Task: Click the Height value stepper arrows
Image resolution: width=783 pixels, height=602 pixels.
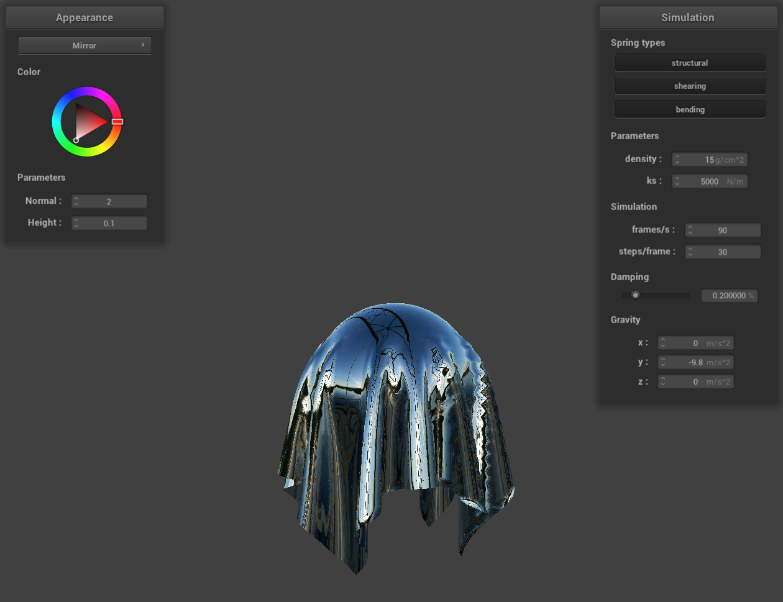Action: 76,223
